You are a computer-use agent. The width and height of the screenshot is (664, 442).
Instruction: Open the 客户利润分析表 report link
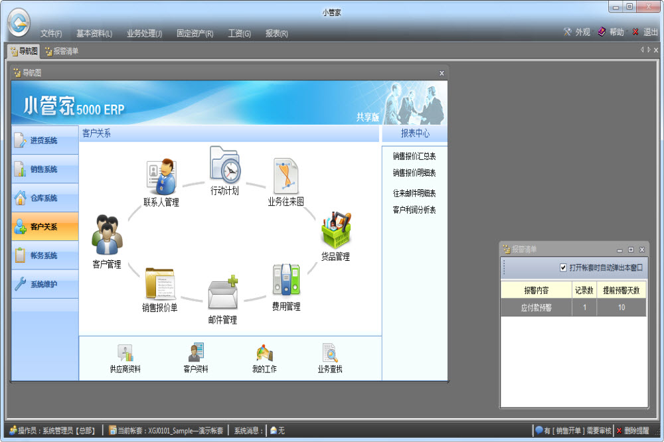pos(414,210)
